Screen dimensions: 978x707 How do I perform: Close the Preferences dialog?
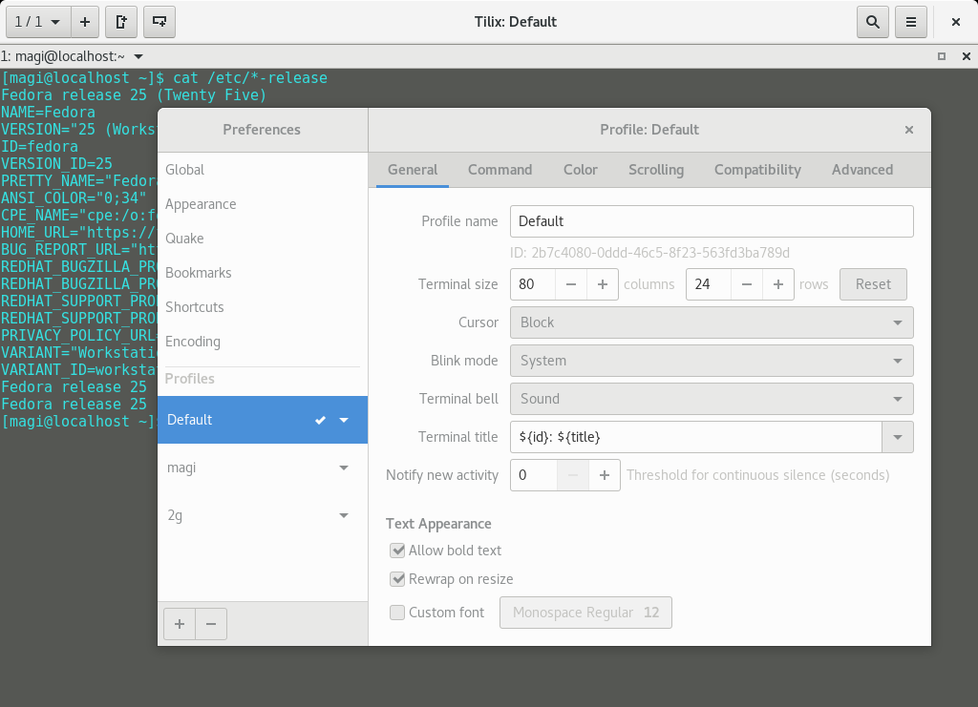tap(909, 130)
